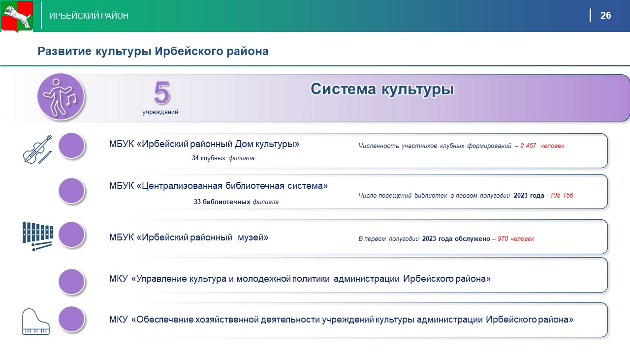Image resolution: width=630 pixels, height=354 pixels.
Task: Select the «34 клубных филиала» text
Action: click(x=223, y=158)
